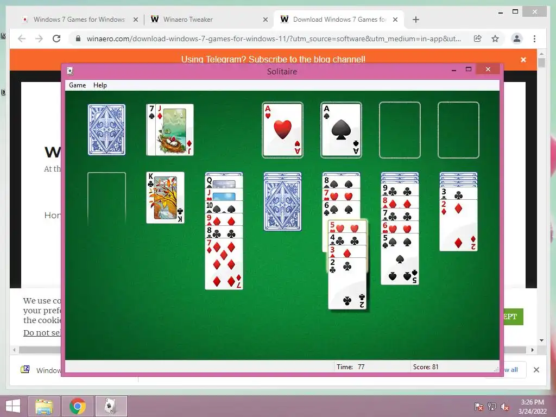Select the 9 of diamonds tableau card
This screenshot has height=417, width=556.
pos(224,220)
